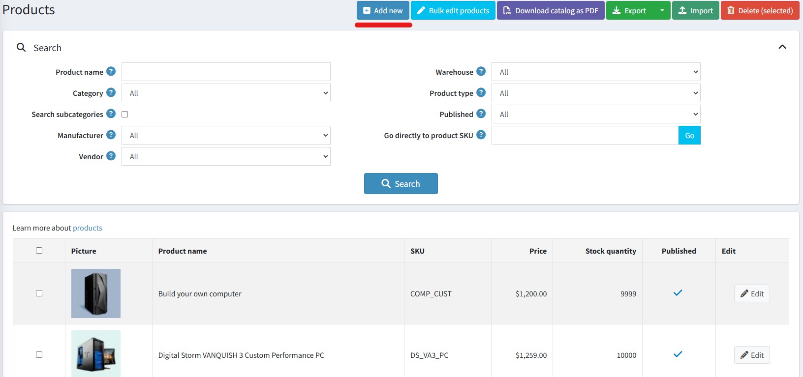The image size is (803, 377).
Task: Click the help icon next to Manufacturer
Action: pos(111,135)
